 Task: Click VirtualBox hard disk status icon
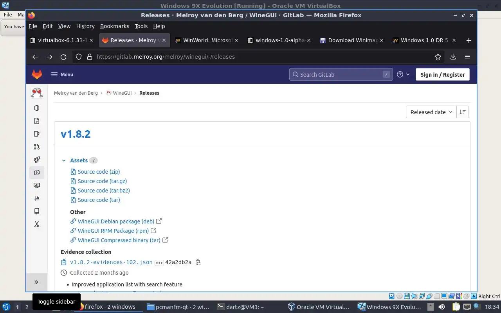(x=392, y=296)
